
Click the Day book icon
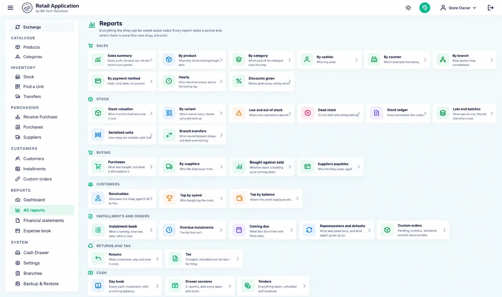tap(98, 286)
